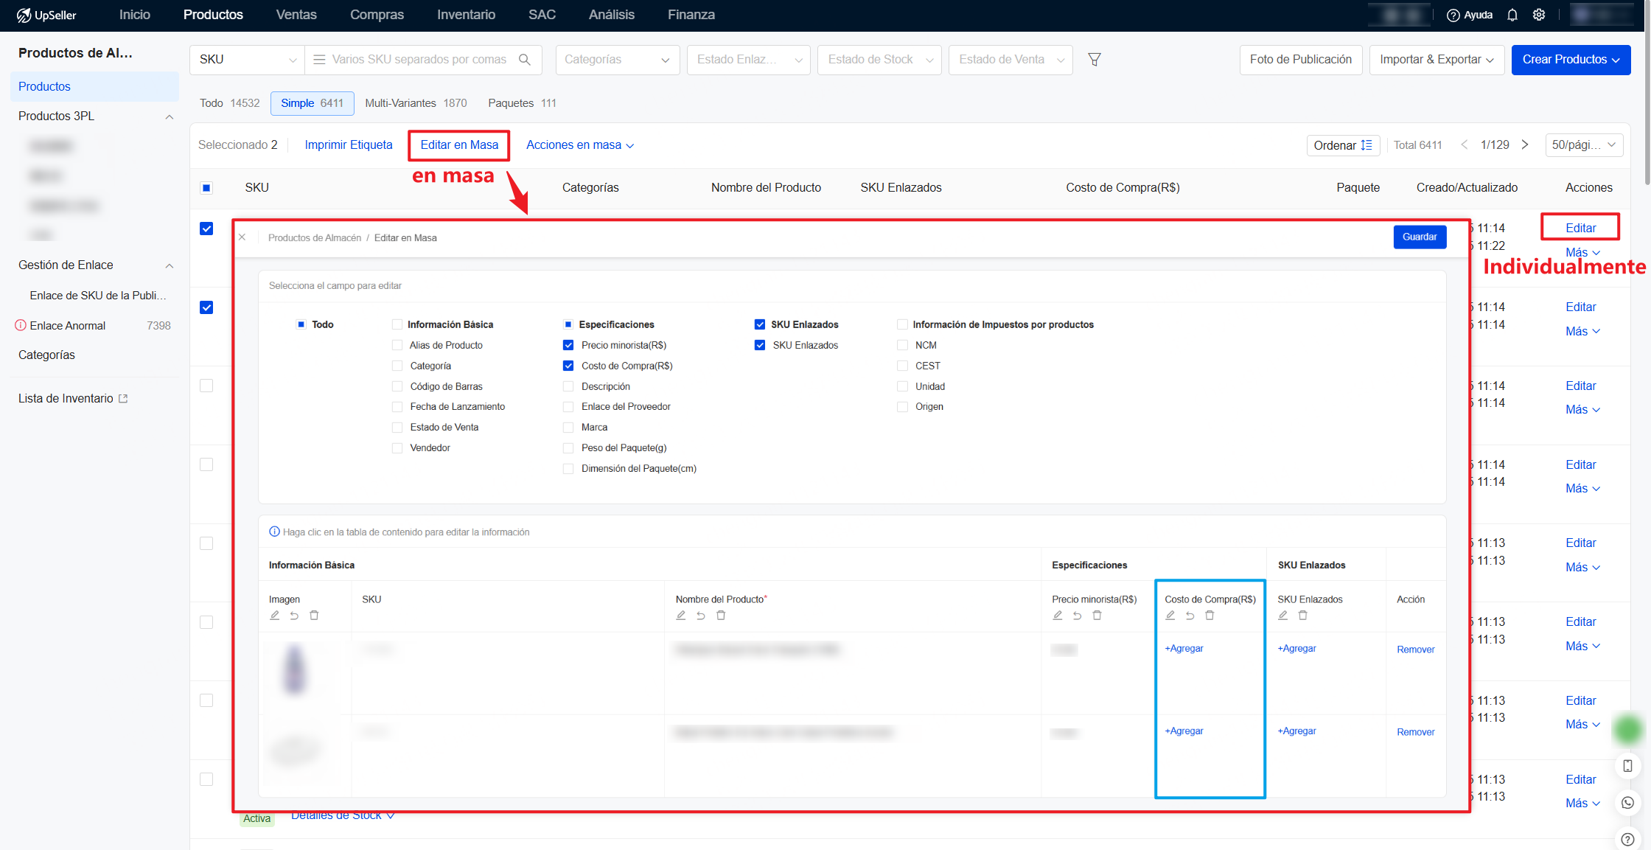1651x850 pixels.
Task: Click the undo icon under Nombre del Producto
Action: pos(701,616)
